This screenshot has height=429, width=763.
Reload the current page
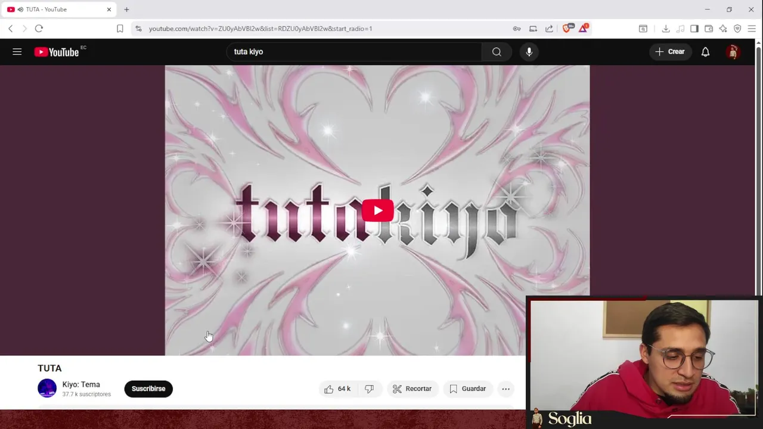(x=39, y=29)
